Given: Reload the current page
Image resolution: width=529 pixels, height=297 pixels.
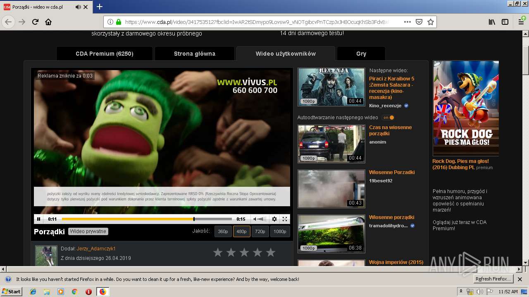Looking at the screenshot, I should (36, 22).
